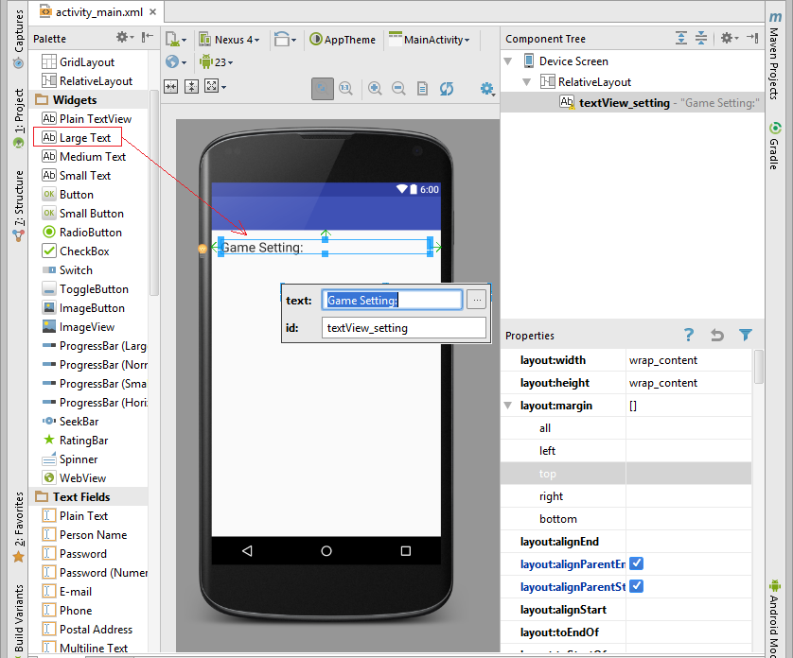This screenshot has height=658, width=793.
Task: Open the designer settings gear icon
Action: [x=486, y=89]
